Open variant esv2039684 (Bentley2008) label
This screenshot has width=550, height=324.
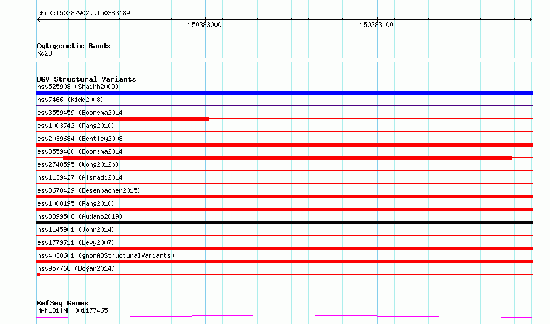[82, 139]
